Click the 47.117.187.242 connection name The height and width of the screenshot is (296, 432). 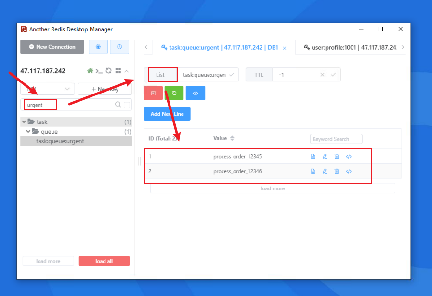(43, 71)
